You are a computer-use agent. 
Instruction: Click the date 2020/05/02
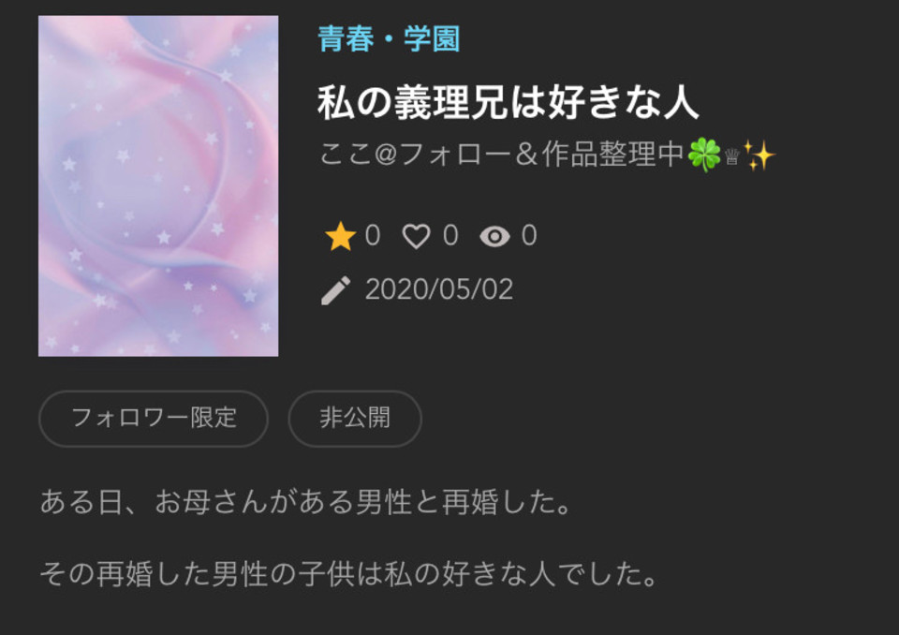[x=439, y=289]
